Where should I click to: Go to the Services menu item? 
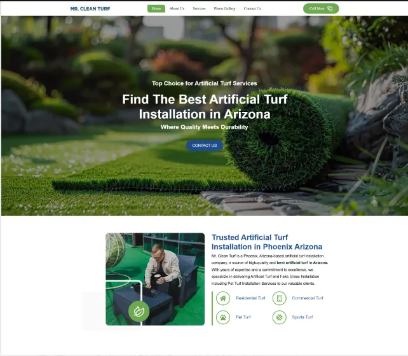199,9
